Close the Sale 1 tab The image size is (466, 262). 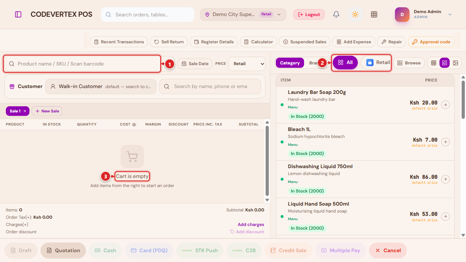coord(25,111)
